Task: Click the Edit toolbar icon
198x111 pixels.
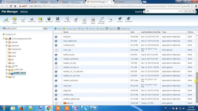Action: click(x=76, y=20)
